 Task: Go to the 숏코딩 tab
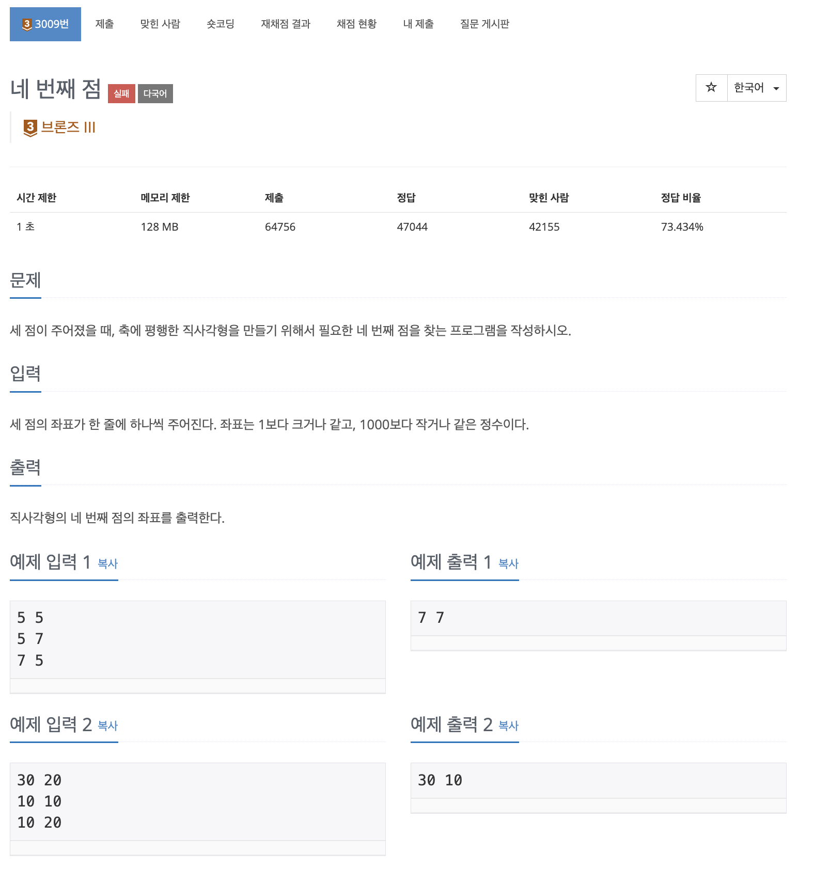pyautogui.click(x=221, y=24)
